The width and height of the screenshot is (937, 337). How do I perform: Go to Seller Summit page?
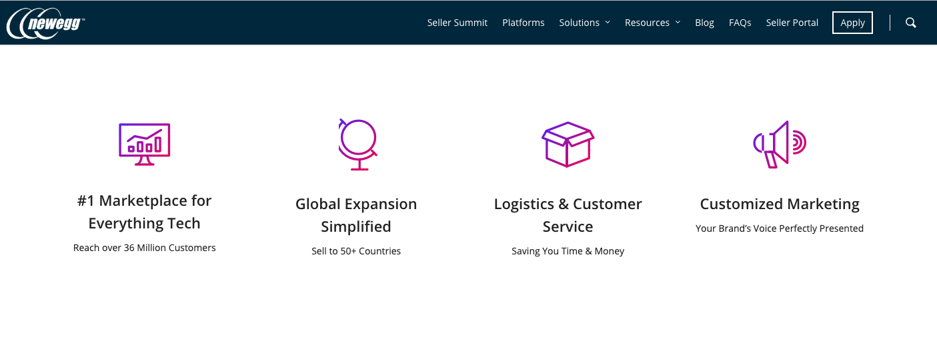457,23
